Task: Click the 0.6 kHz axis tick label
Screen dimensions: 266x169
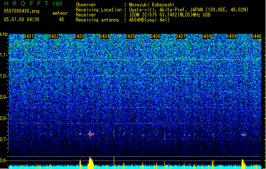Action: [3, 161]
